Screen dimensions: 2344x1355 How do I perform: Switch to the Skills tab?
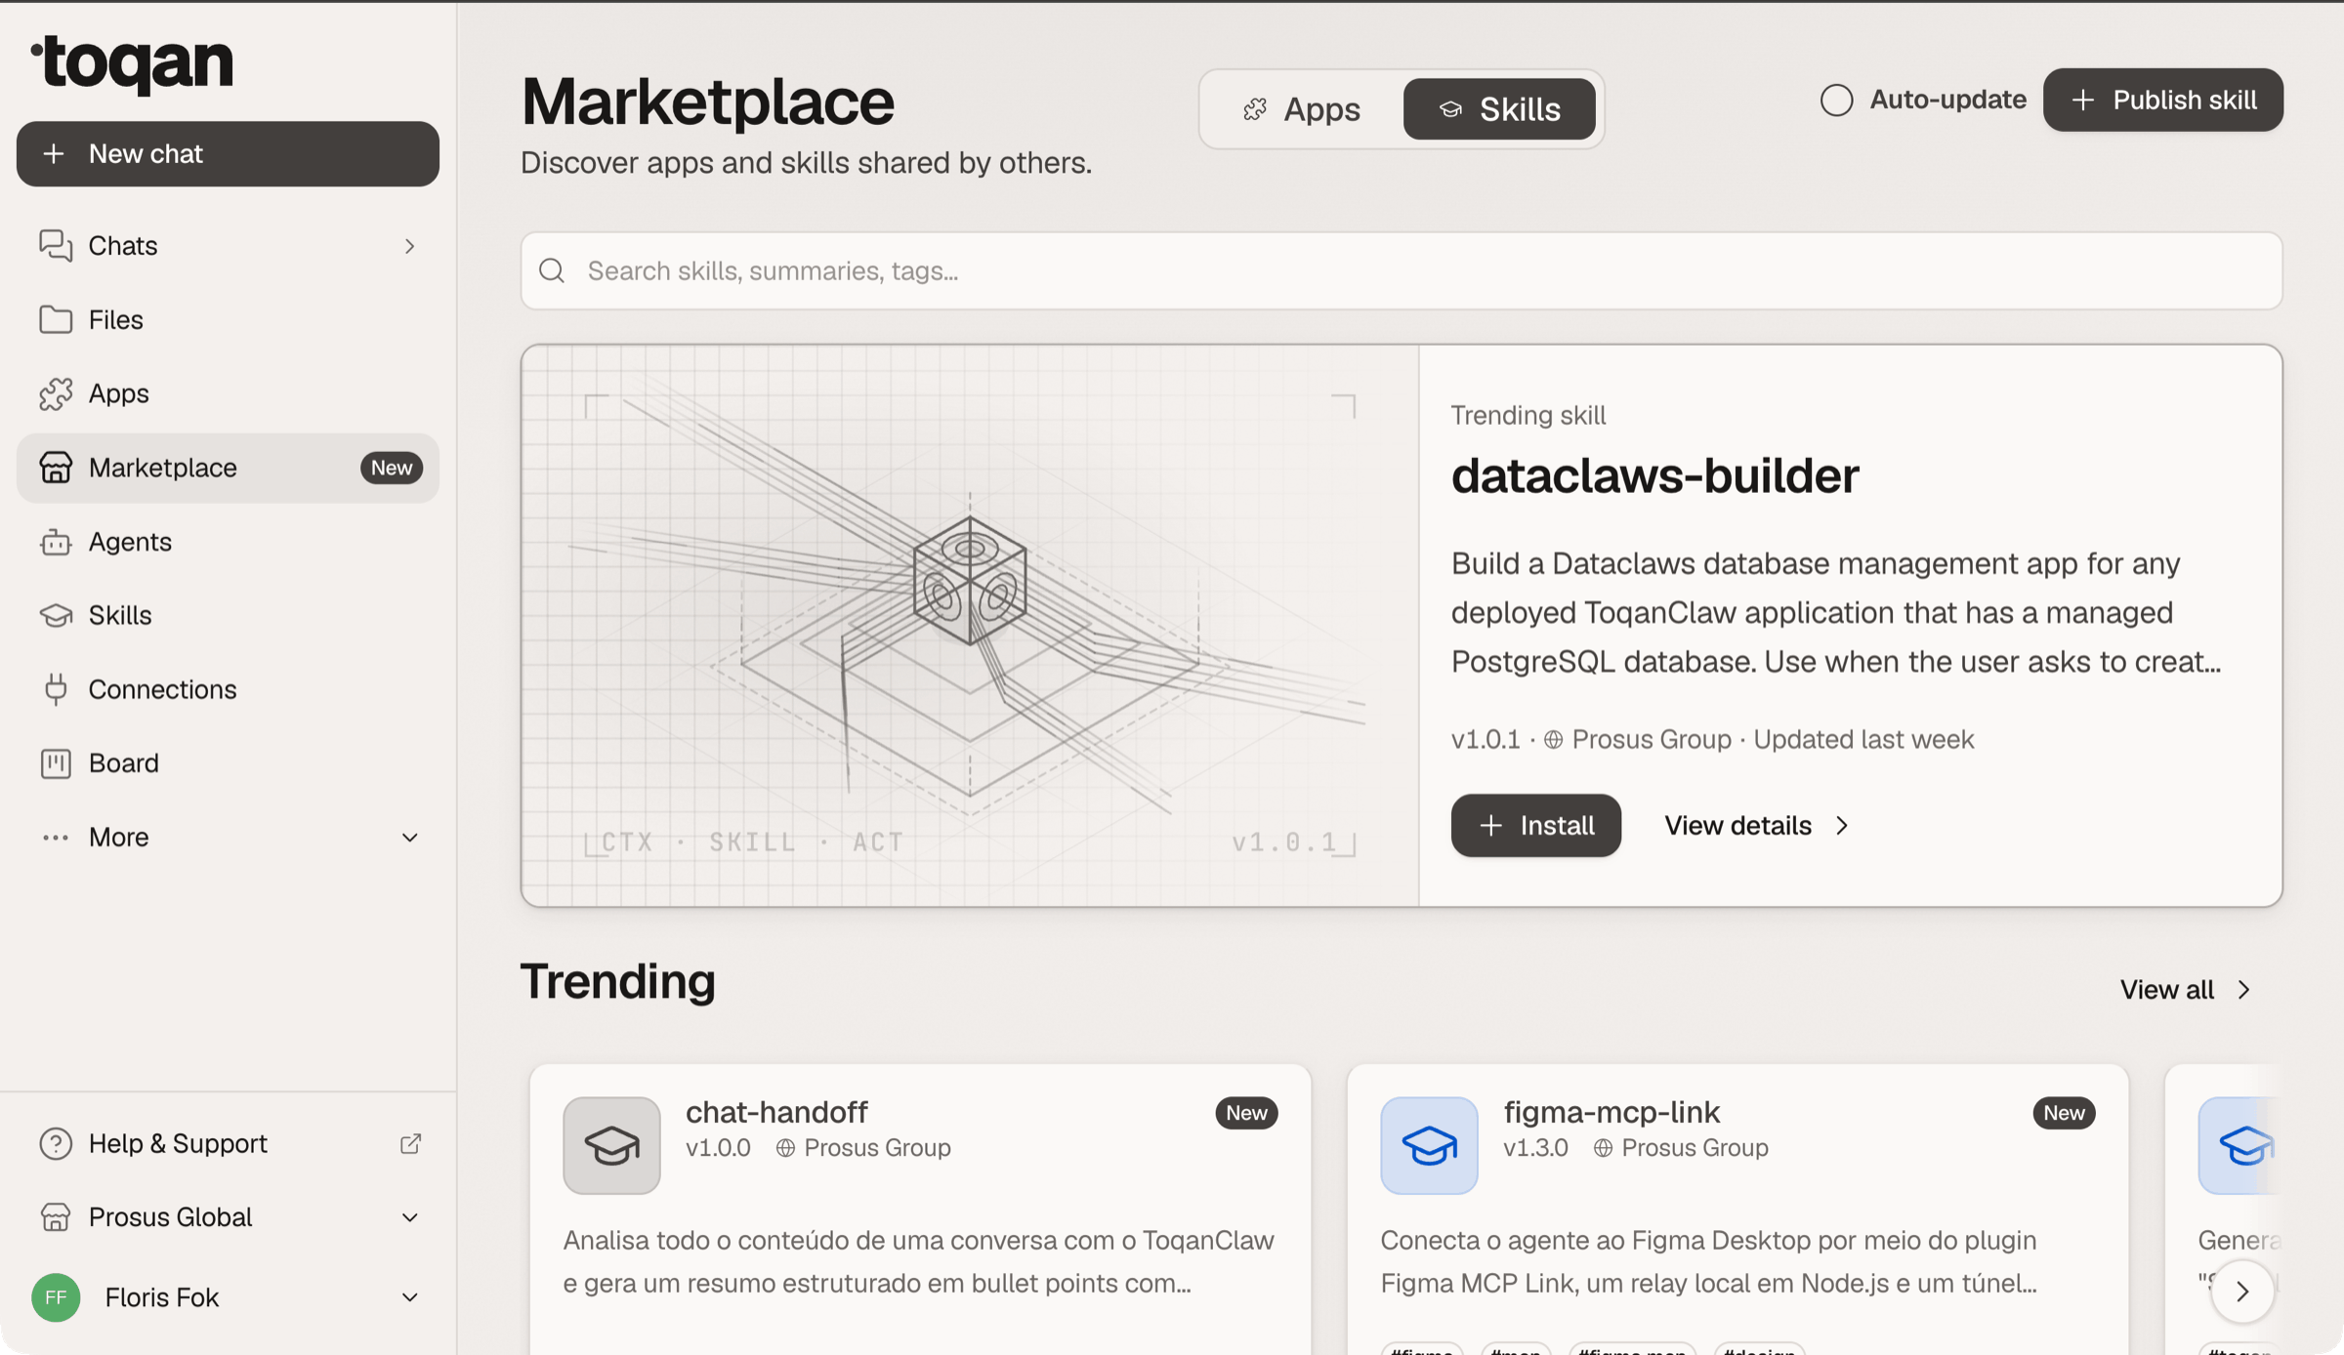[1499, 109]
